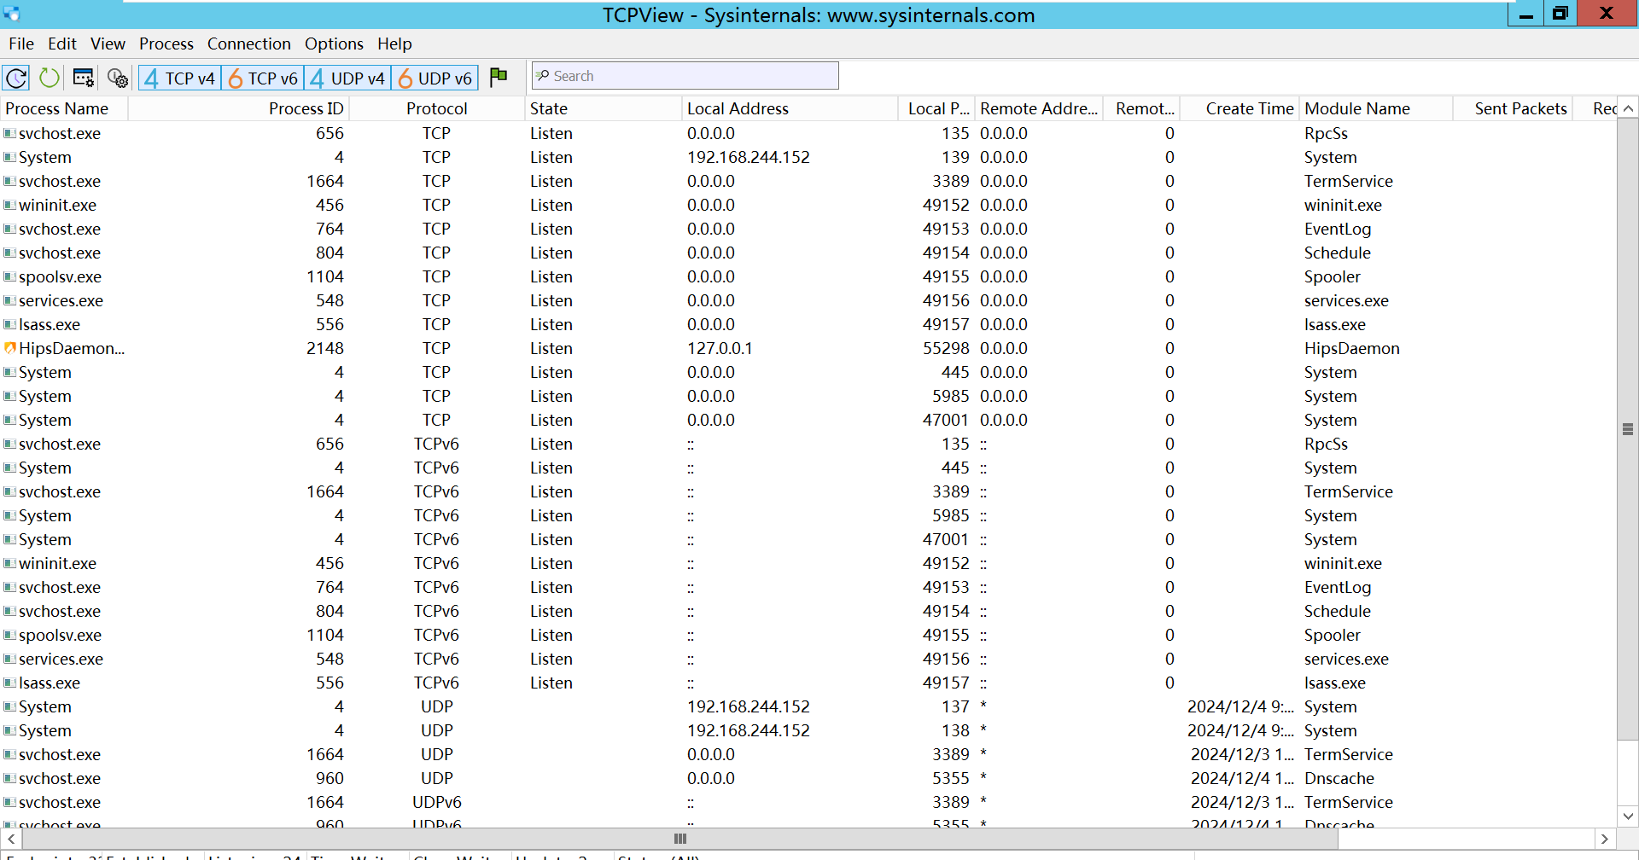Click local port 137 cell
The height and width of the screenshot is (860, 1639).
(x=955, y=706)
